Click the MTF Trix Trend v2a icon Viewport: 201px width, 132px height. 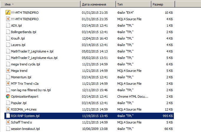[8, 84]
